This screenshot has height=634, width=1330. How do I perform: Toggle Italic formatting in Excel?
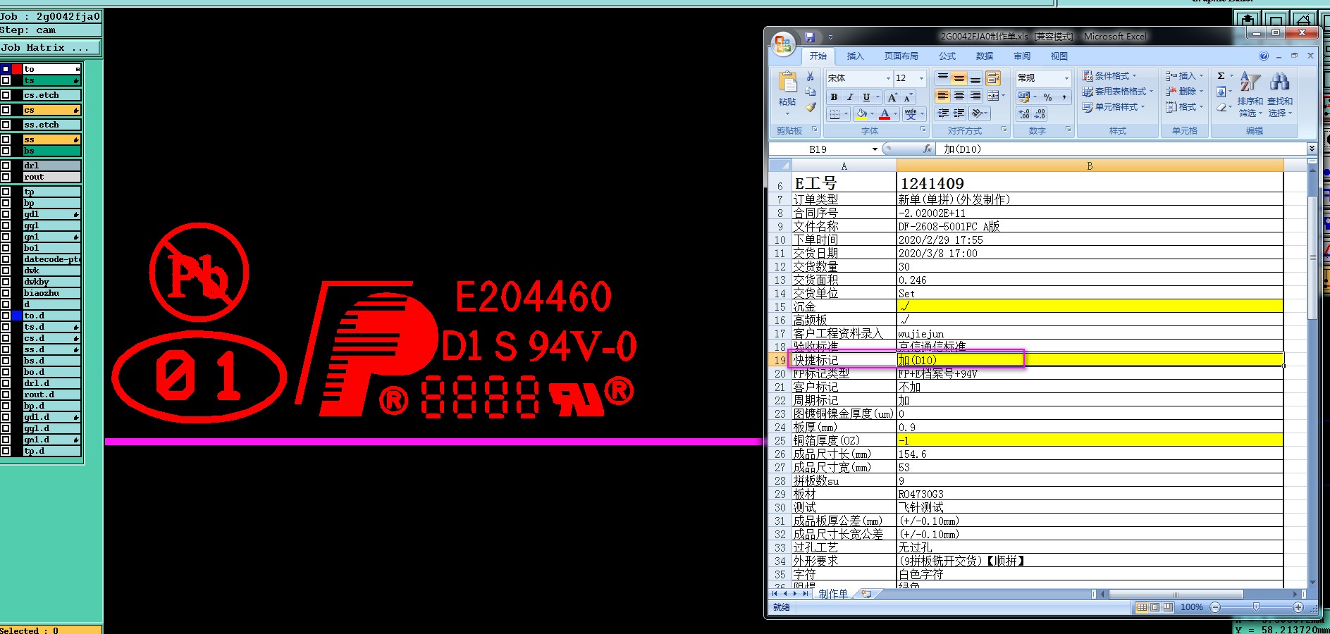coord(850,97)
